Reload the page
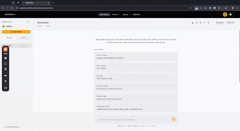 (x=12, y=8)
